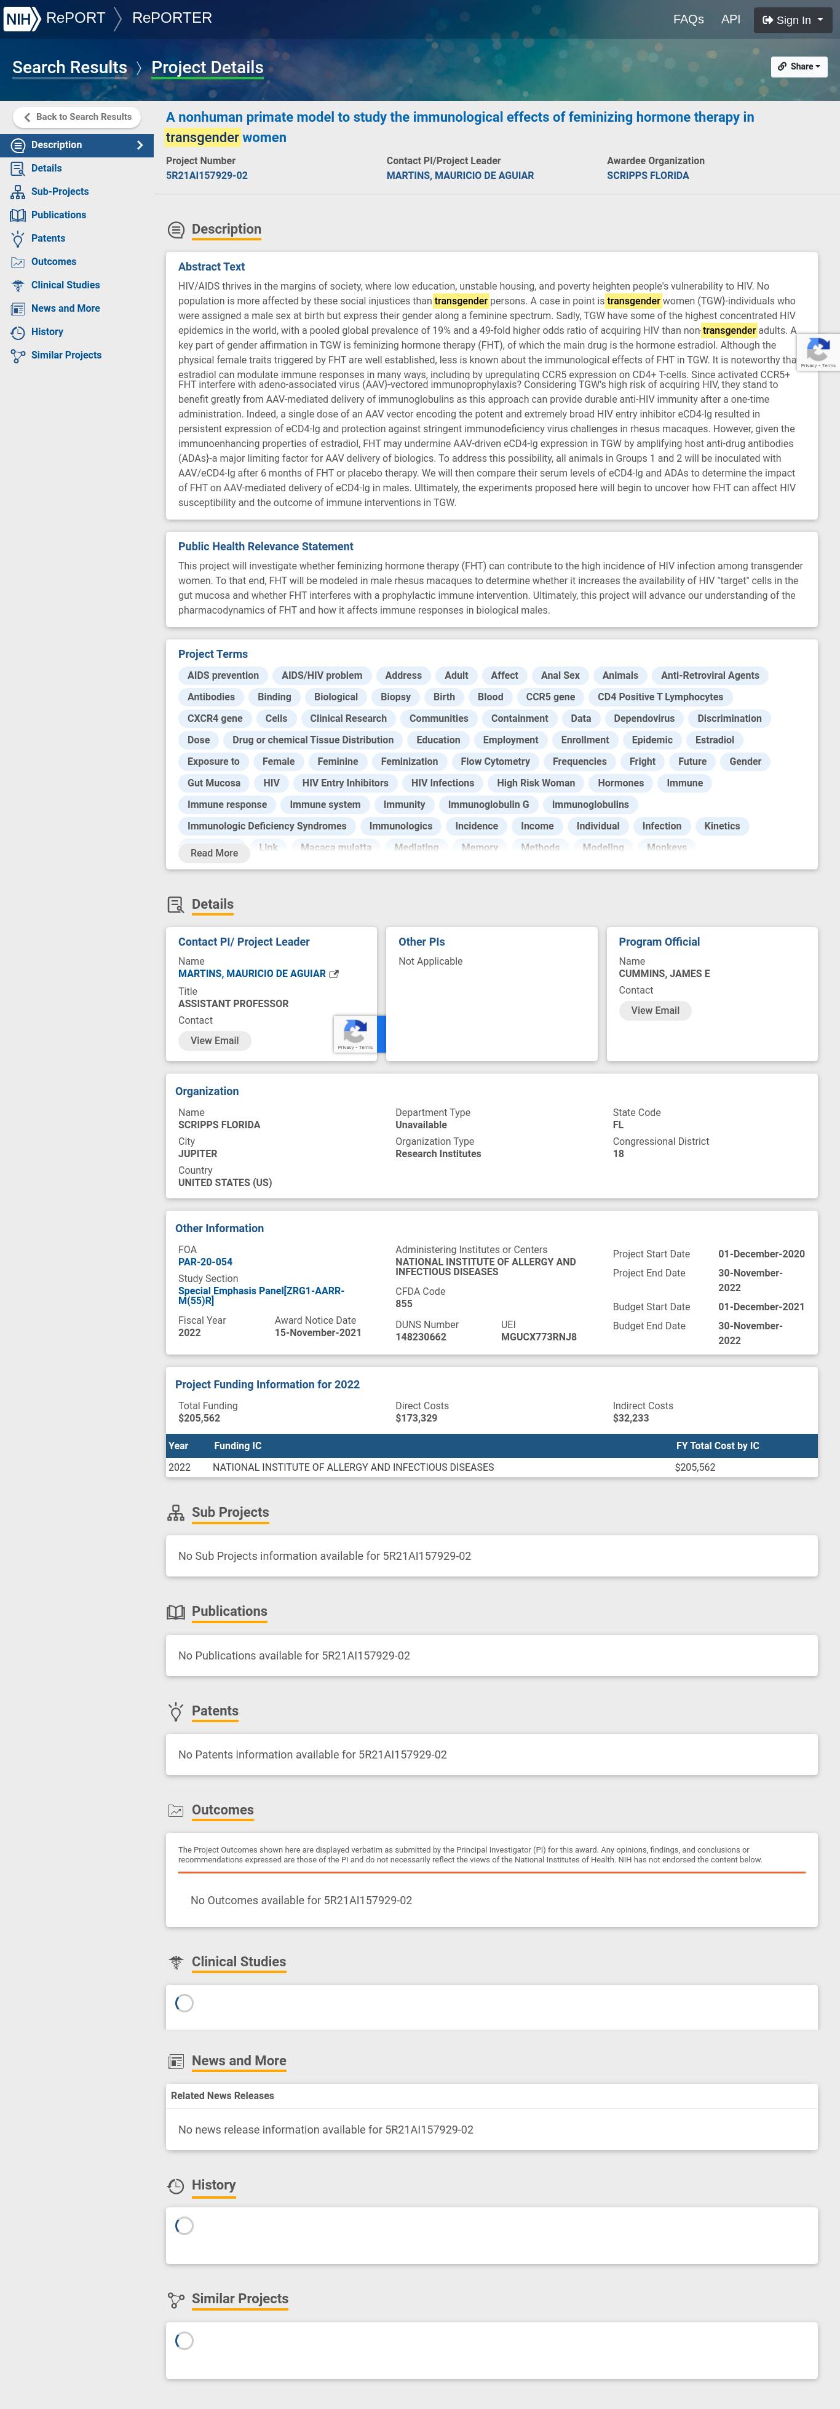Image resolution: width=840 pixels, height=2409 pixels.
Task: Click Sub Projects section heading icon
Action: pos(176,1513)
